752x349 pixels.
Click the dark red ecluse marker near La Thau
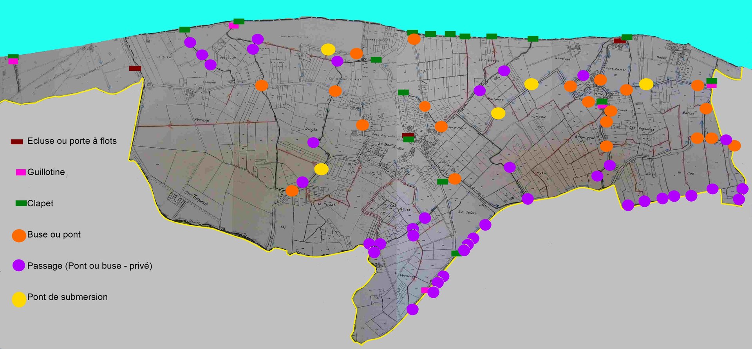(x=135, y=68)
